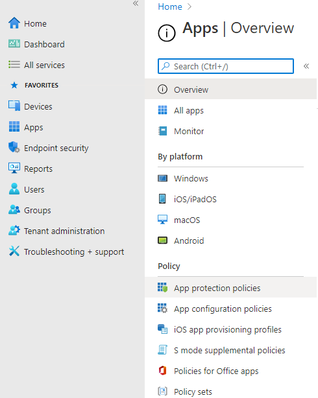The height and width of the screenshot is (398, 318).
Task: Click the Reports monitor icon
Action: [x=14, y=169]
